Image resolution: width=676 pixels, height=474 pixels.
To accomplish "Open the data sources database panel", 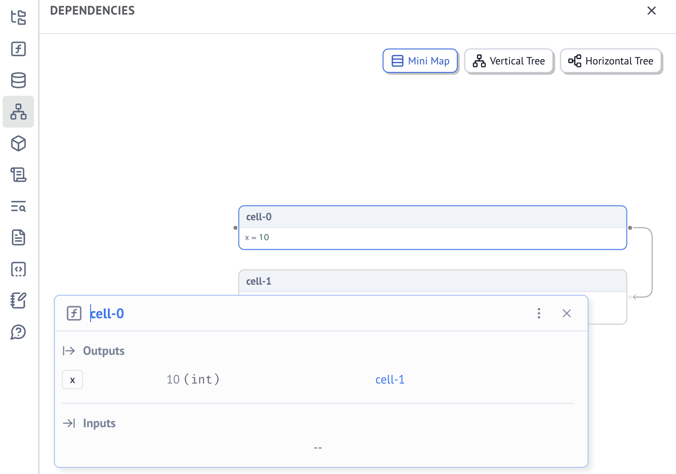I will [18, 81].
